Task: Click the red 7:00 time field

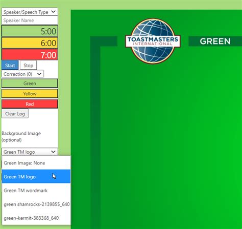Action: (30, 55)
